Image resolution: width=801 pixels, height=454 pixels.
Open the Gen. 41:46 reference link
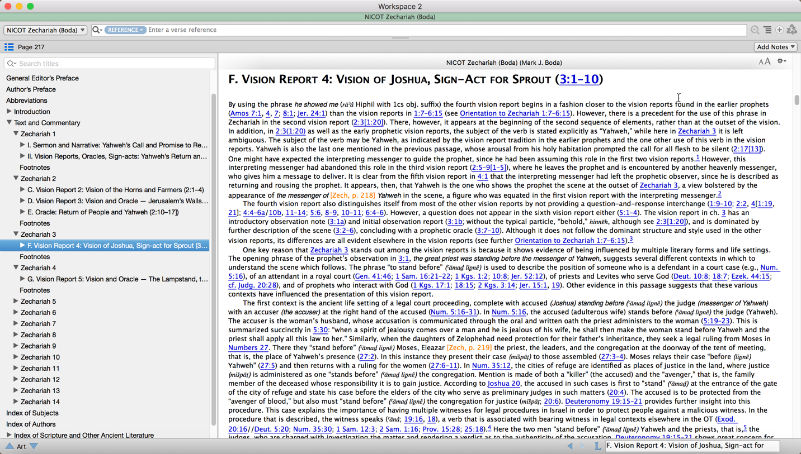(x=373, y=276)
